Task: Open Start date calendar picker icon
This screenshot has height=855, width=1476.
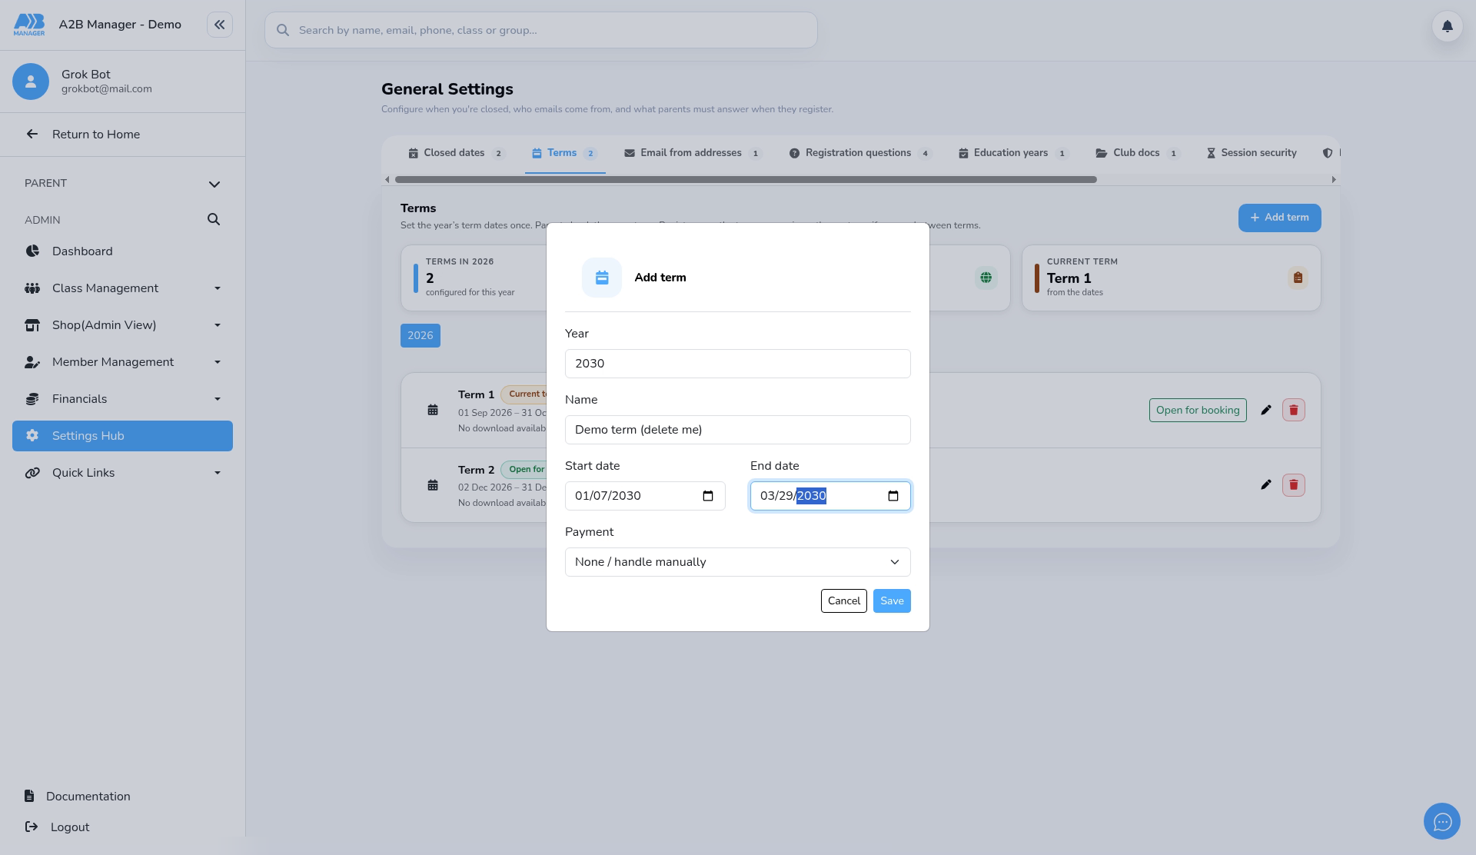Action: pyautogui.click(x=708, y=496)
